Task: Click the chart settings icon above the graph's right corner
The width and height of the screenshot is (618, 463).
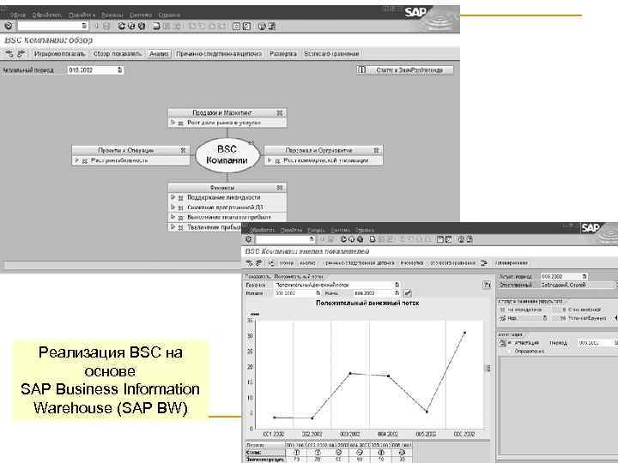Action: point(488,285)
